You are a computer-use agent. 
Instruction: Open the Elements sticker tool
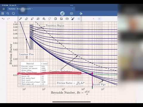[55, 19]
